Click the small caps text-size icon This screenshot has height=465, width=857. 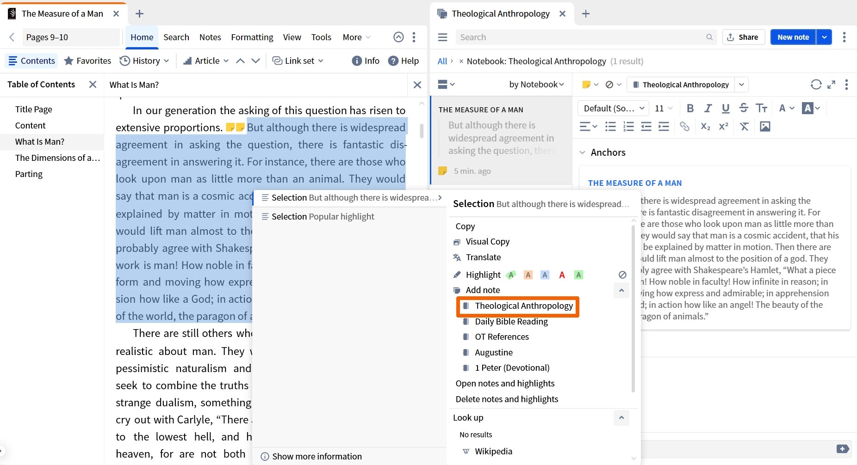pyautogui.click(x=761, y=108)
